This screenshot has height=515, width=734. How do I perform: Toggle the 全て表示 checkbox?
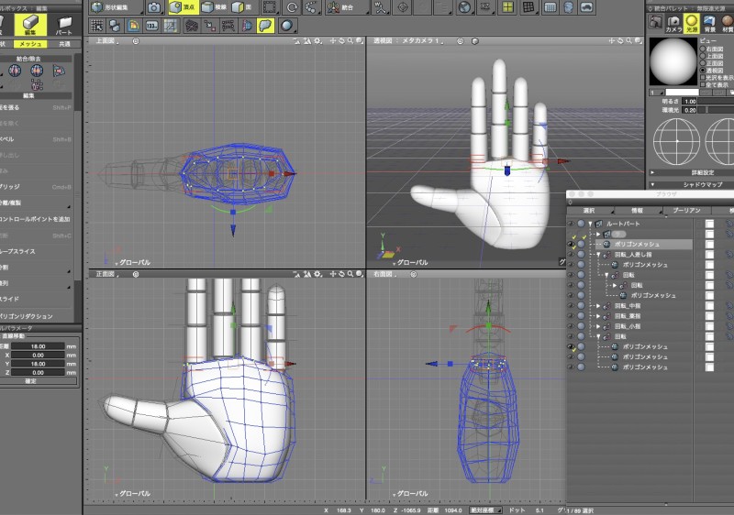pyautogui.click(x=703, y=85)
